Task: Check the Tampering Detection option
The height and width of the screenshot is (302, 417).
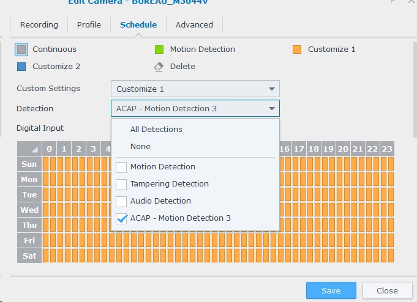Action: 121,184
